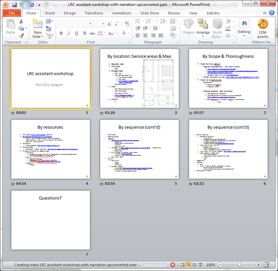Open the Transitions tab

(94, 13)
